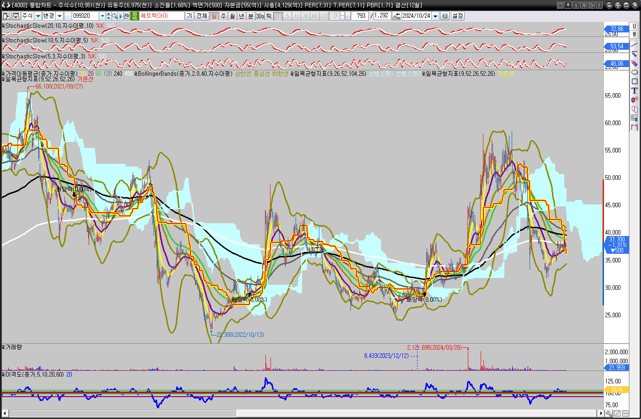Step the stock code spinner arrows

(108, 16)
